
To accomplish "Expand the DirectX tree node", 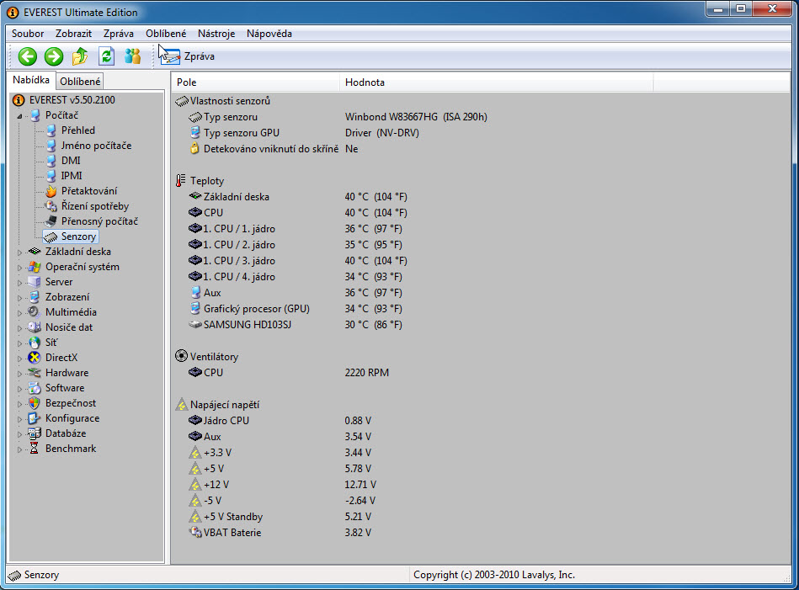I will tap(19, 359).
